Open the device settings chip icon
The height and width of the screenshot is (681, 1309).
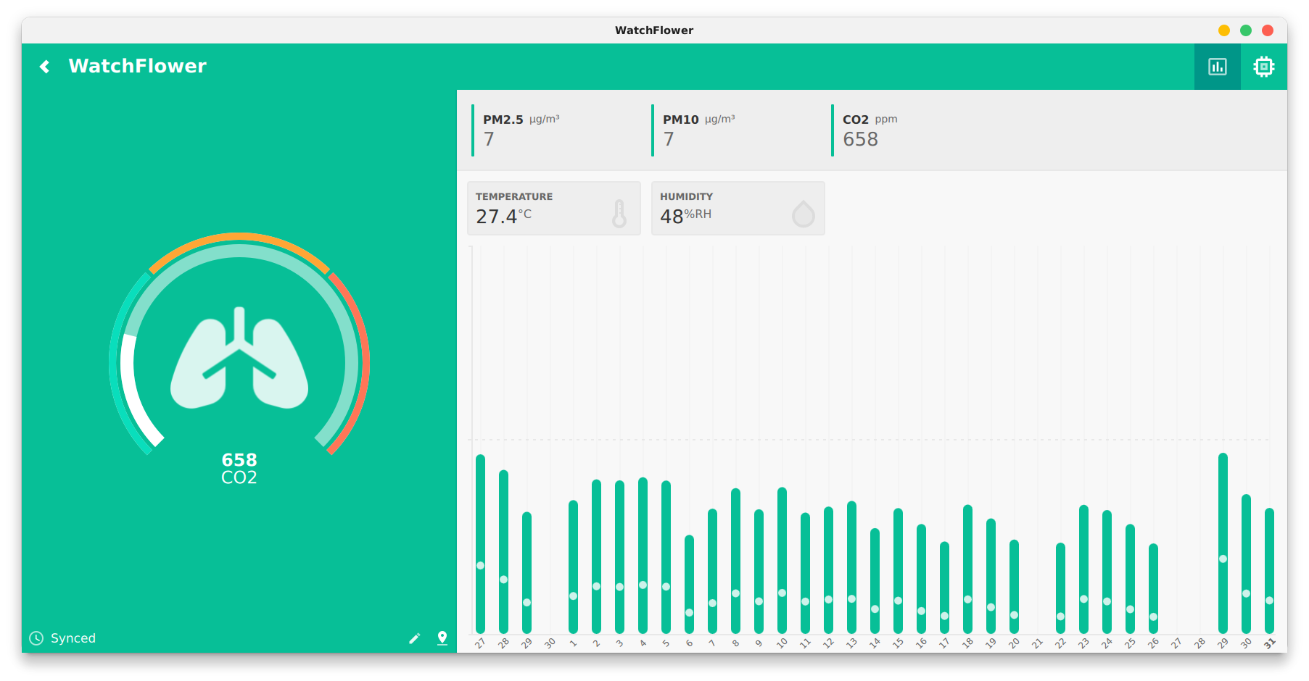(x=1264, y=67)
